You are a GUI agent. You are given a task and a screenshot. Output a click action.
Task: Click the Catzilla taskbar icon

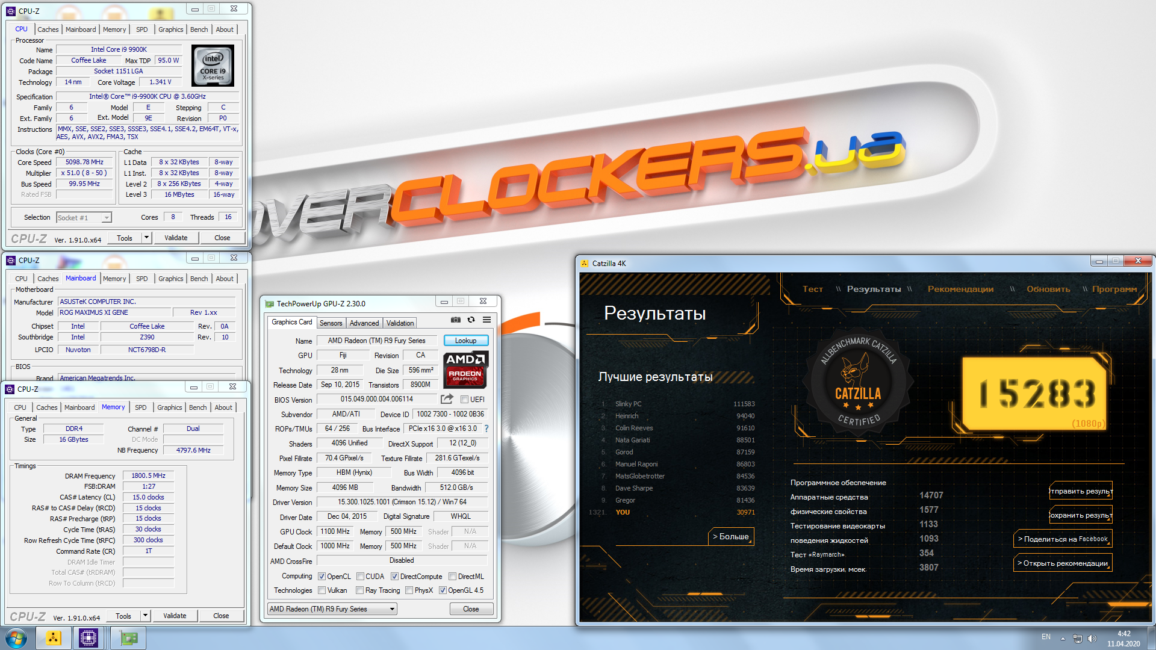pos(53,638)
